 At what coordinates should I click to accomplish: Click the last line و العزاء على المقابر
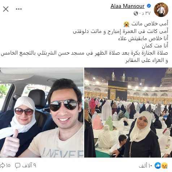147,60
